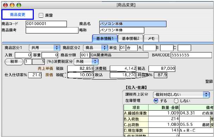The width and height of the screenshot is (214, 137).
Task: Click the BARCODE field with 5555555
Action: click(191, 55)
